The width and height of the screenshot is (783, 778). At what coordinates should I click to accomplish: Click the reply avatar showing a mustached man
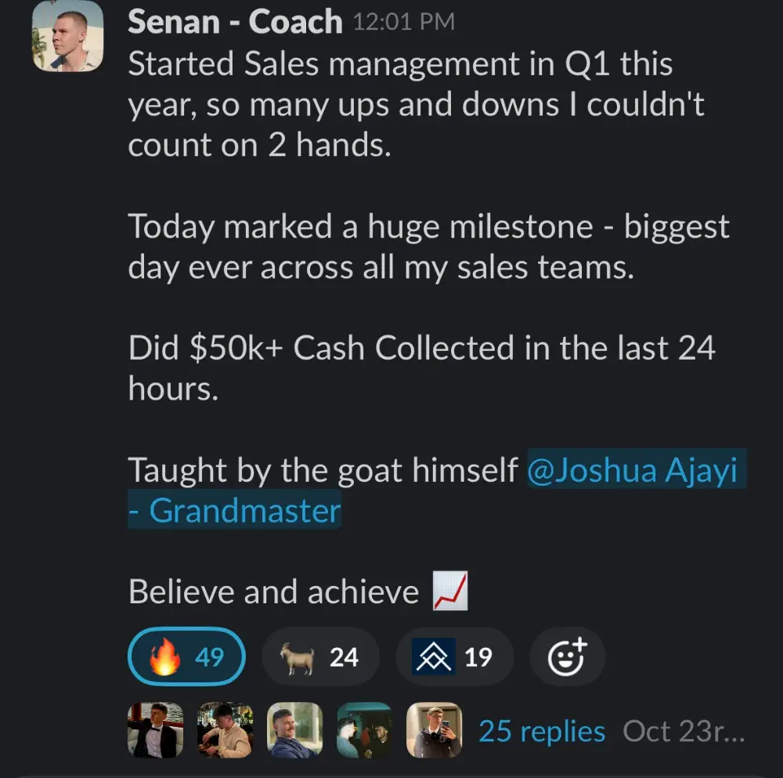pyautogui.click(x=294, y=730)
